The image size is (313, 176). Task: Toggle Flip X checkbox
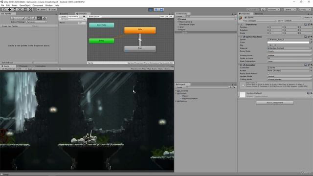tap(268, 45)
